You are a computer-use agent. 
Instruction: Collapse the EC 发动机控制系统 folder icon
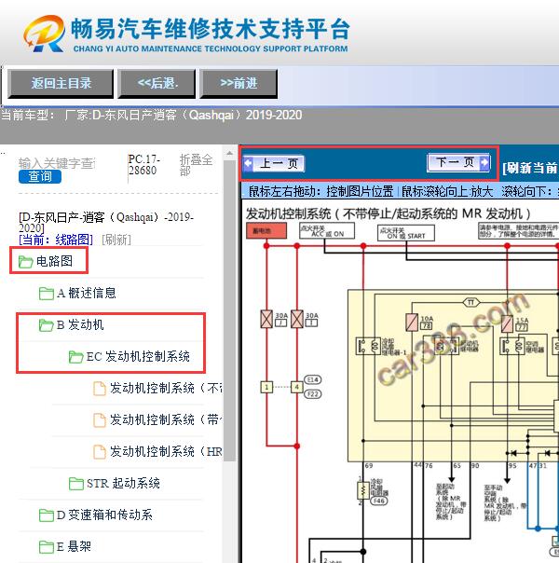coord(76,357)
